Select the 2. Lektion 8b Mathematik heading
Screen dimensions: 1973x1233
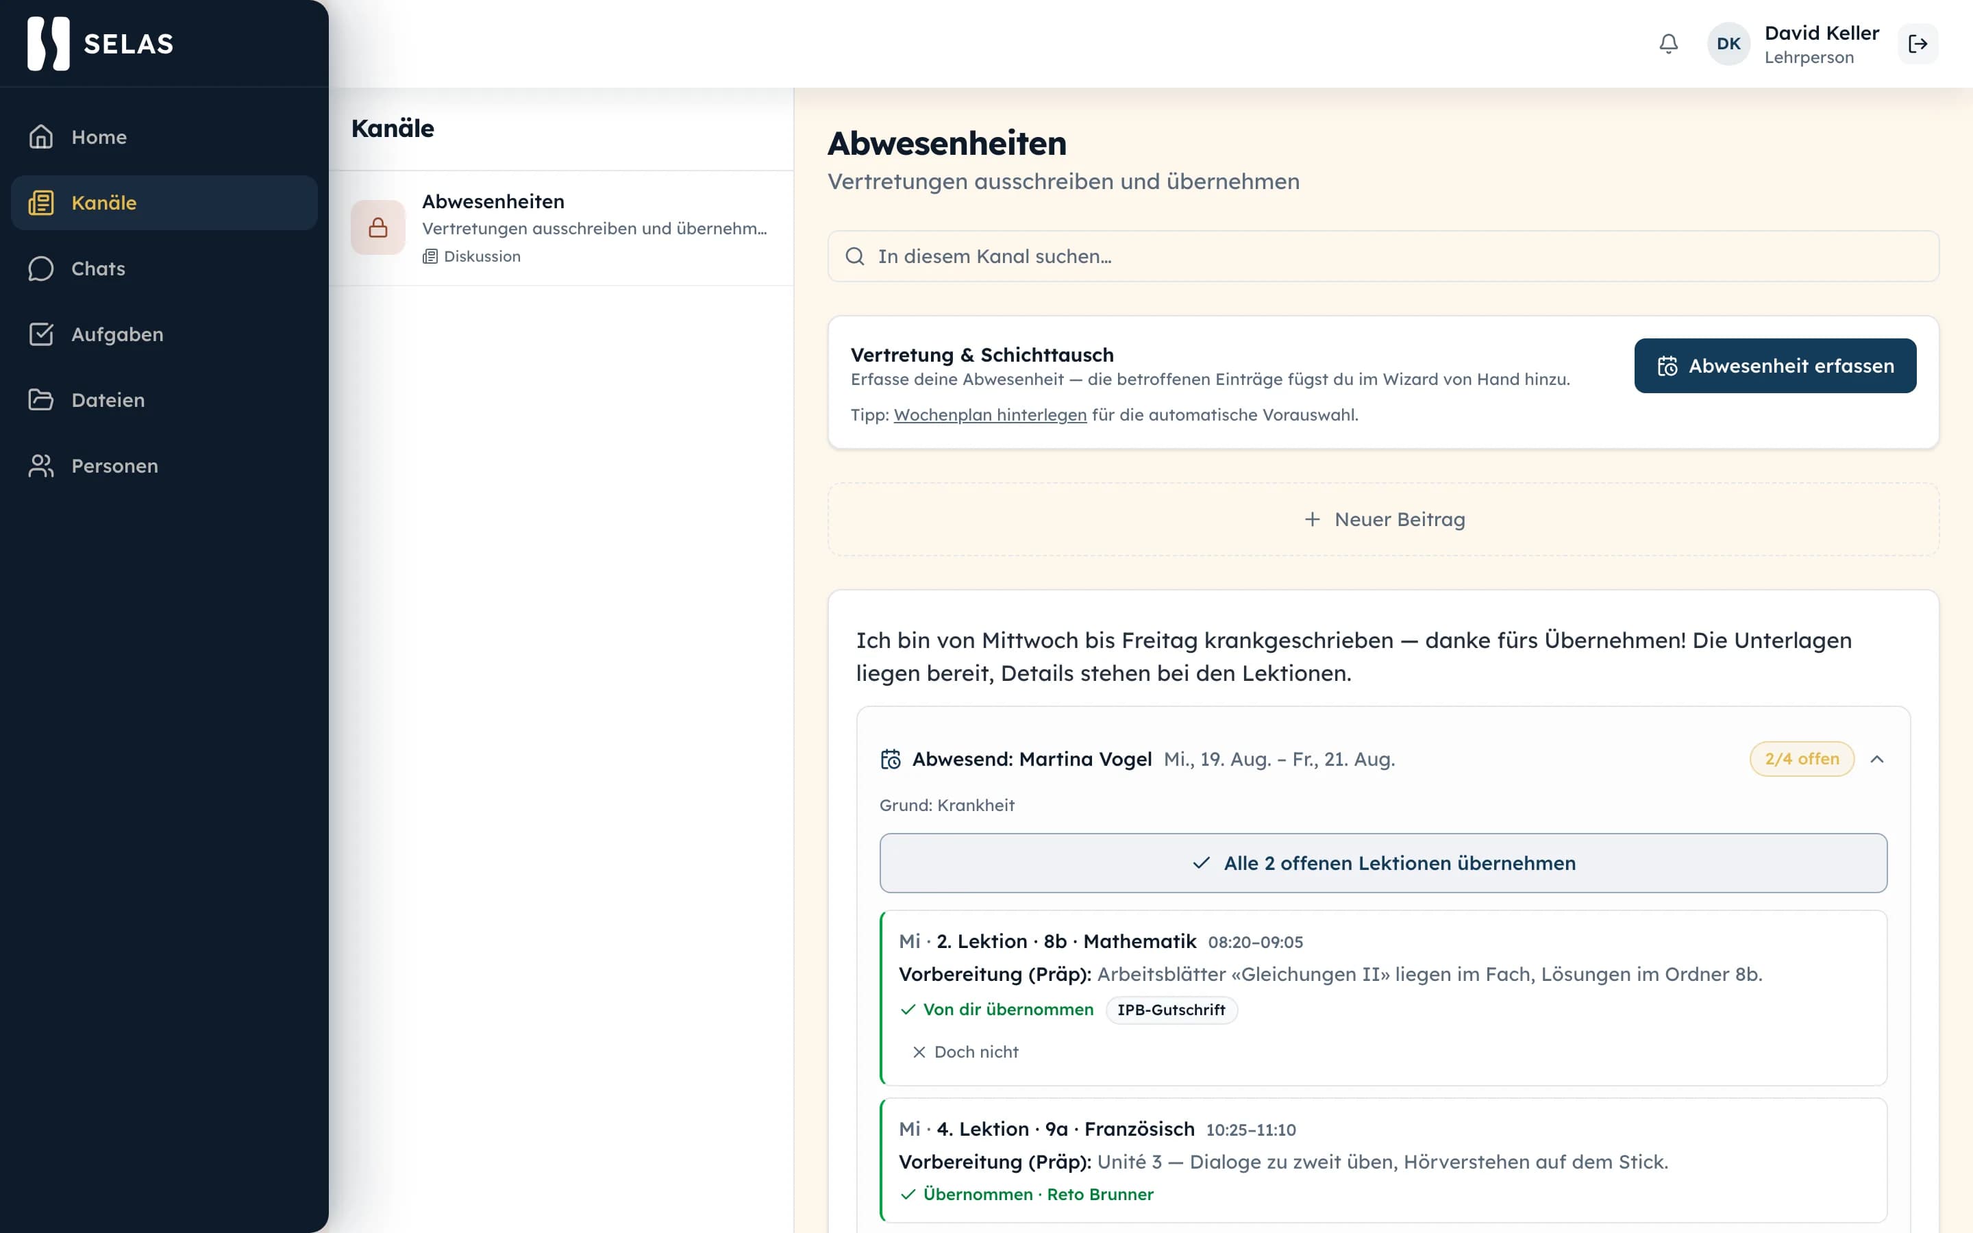pos(1065,941)
